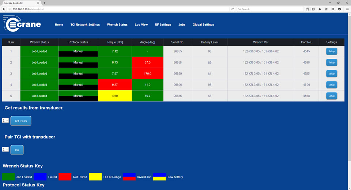351x190 pixels.
Task: Open the downloads arrow icon
Action: click(320, 9)
